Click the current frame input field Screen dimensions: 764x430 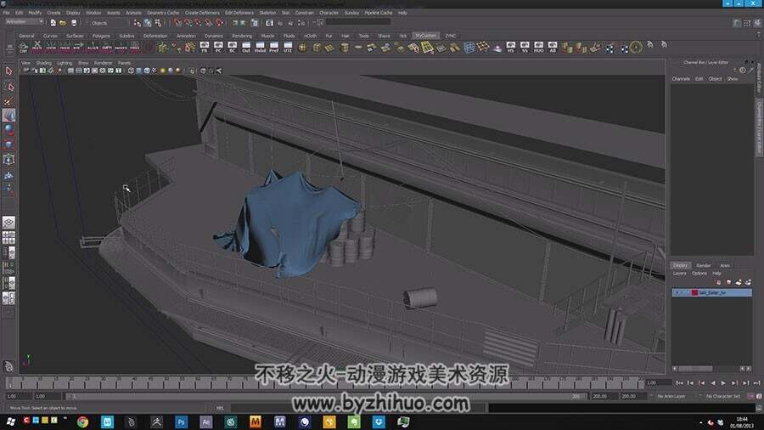click(658, 383)
